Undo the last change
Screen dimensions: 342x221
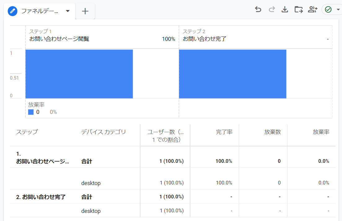point(258,9)
